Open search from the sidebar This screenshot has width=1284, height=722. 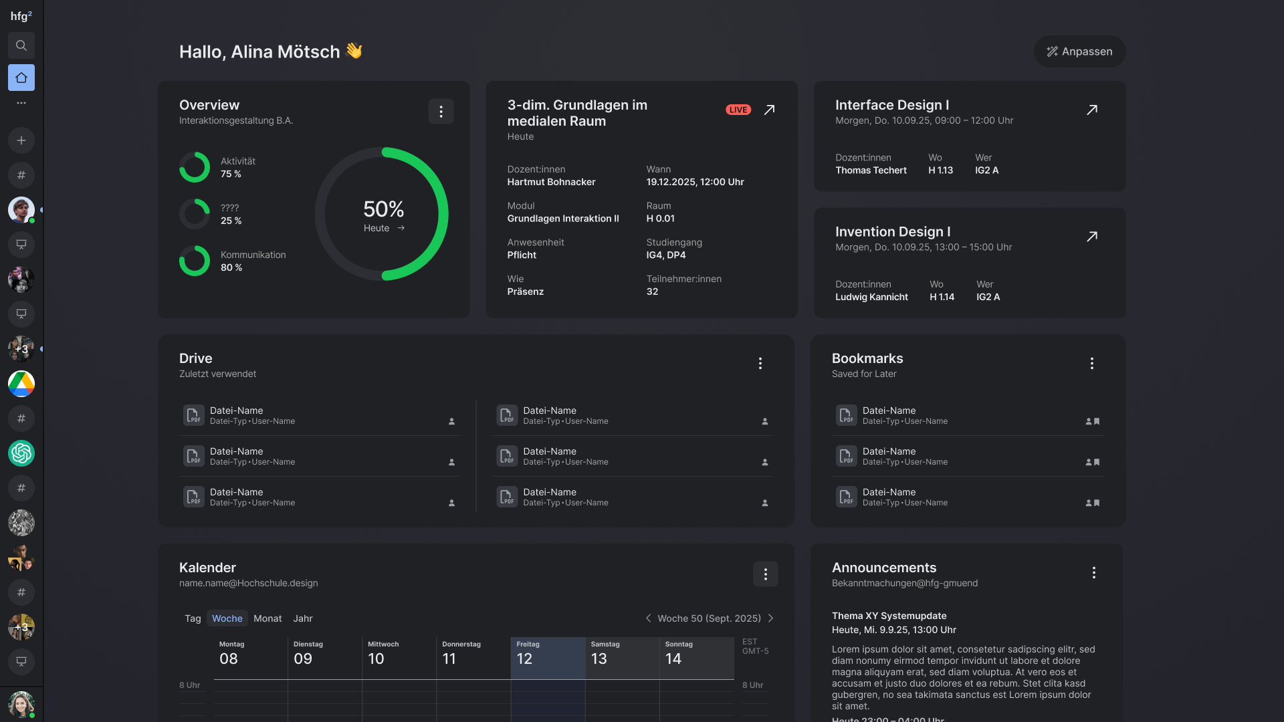point(21,45)
